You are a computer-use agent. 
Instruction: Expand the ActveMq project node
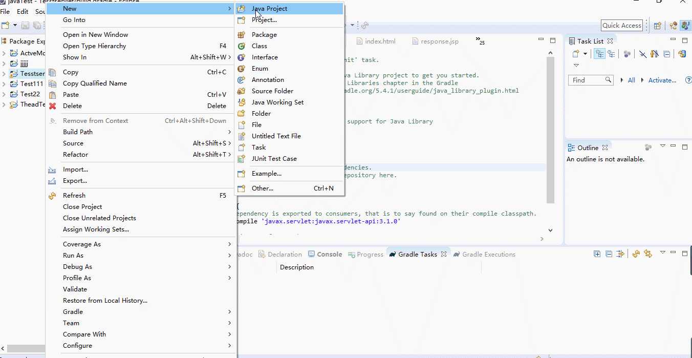pyautogui.click(x=4, y=53)
